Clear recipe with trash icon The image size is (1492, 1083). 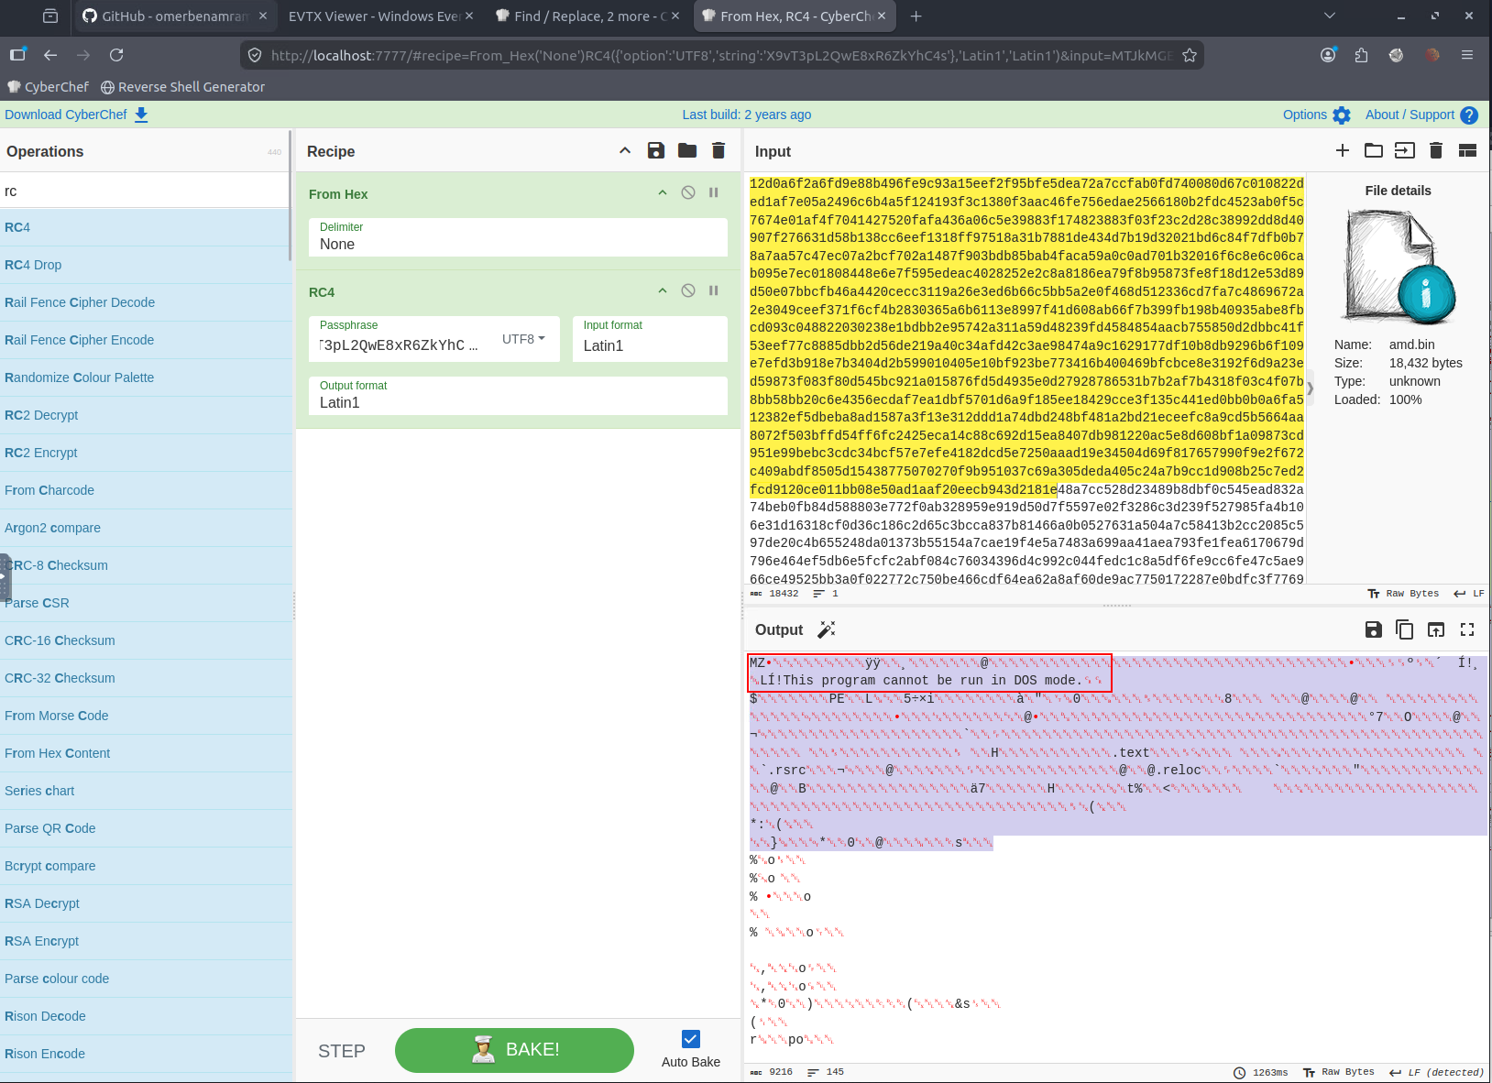click(x=719, y=151)
